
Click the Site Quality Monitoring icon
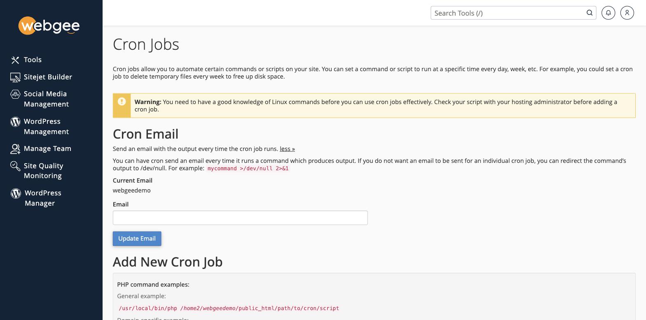(15, 166)
